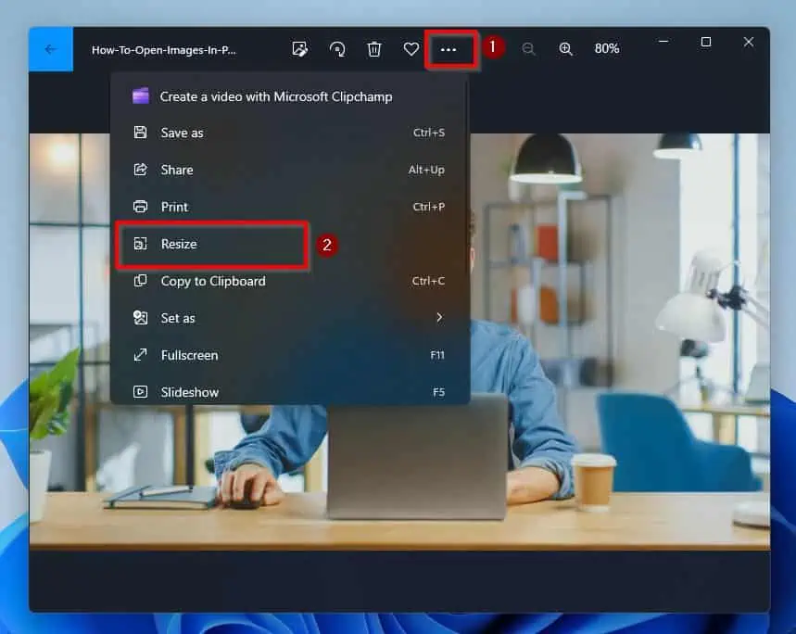The width and height of the screenshot is (796, 634).
Task: Rotate the image with the rotate icon
Action: (337, 49)
